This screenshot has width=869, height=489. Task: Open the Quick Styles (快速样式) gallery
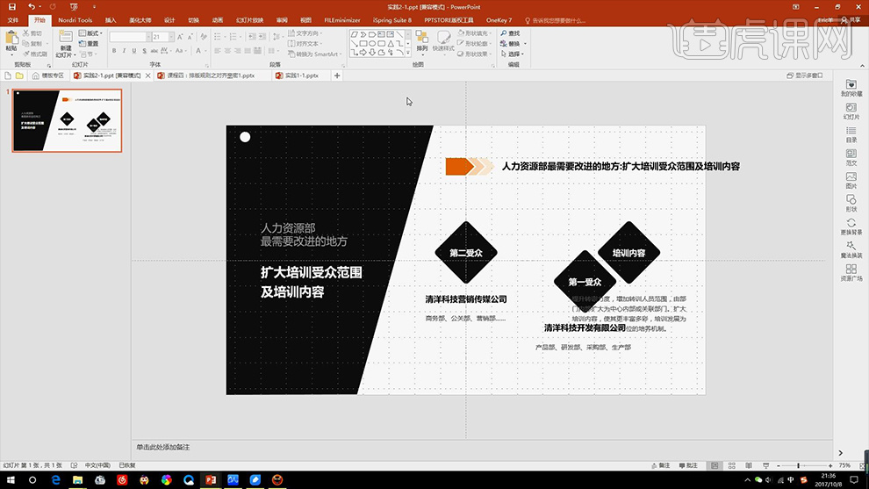tap(443, 40)
